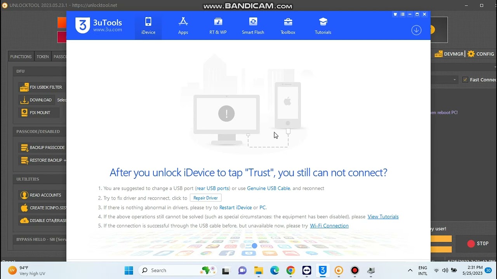Open the 3uTools download manager arrow icon
The height and width of the screenshot is (279, 497).
(416, 30)
